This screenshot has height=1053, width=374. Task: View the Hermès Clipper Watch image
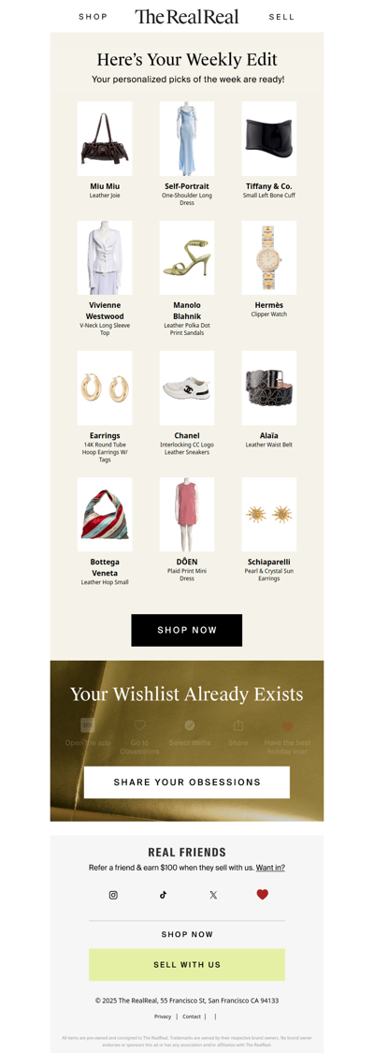268,258
